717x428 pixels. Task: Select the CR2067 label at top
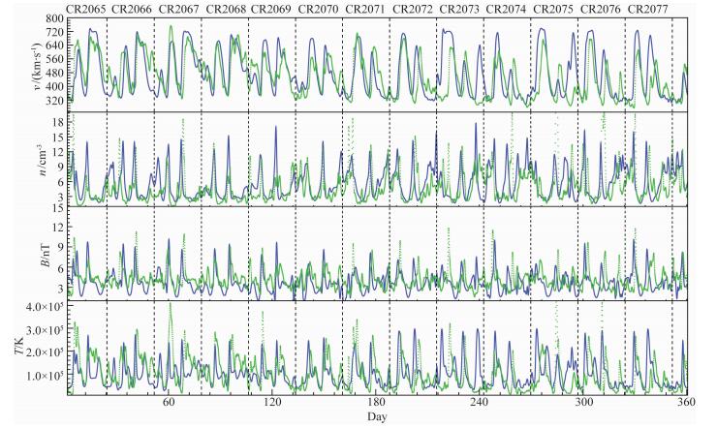click(x=178, y=9)
